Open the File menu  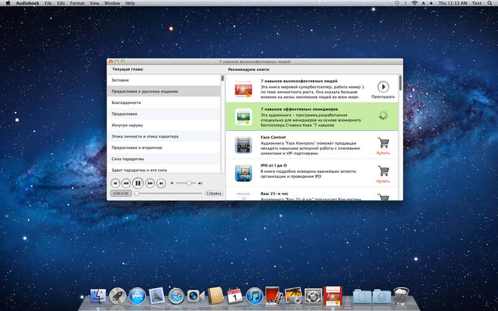(48, 3)
